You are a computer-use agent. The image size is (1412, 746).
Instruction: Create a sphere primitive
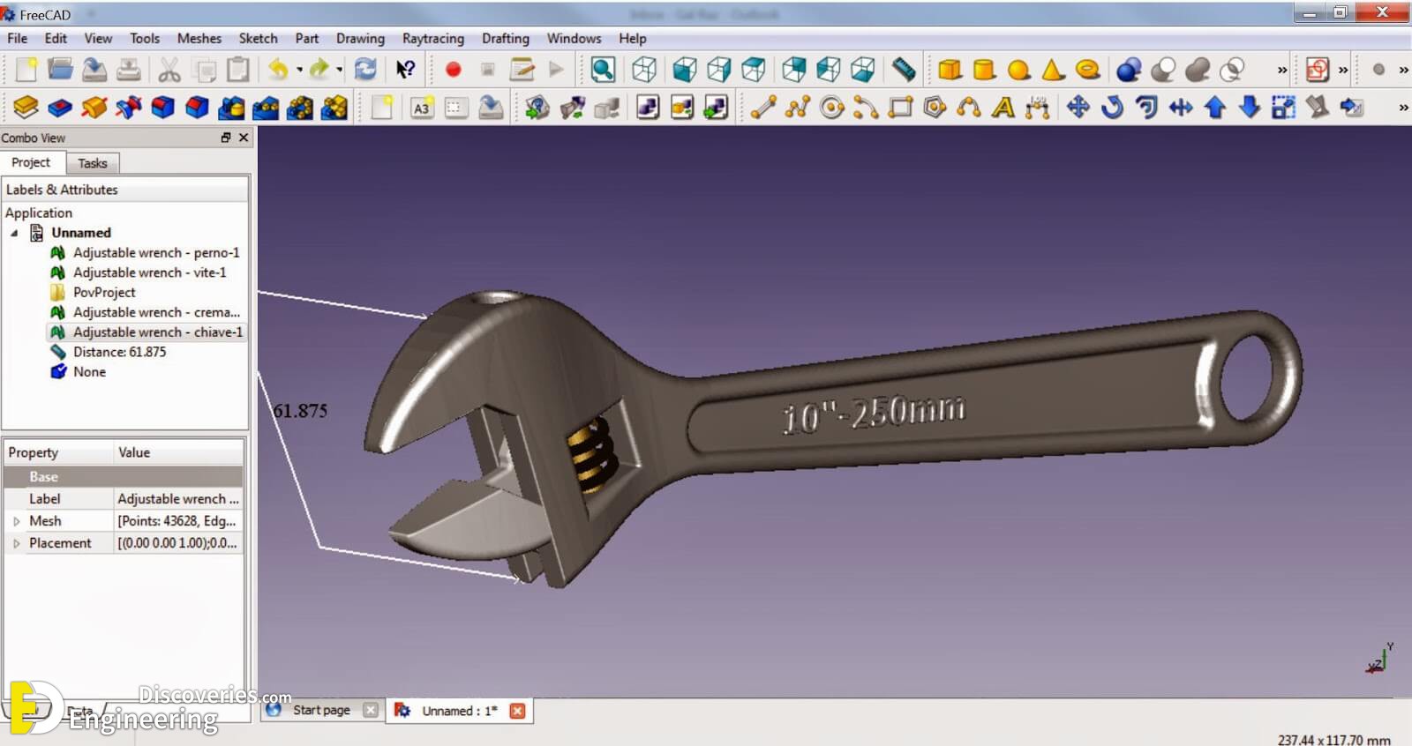[x=1018, y=69]
